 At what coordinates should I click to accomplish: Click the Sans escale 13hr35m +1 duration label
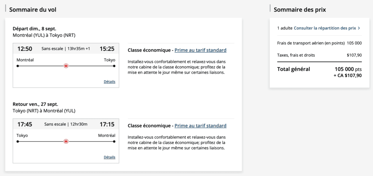click(x=66, y=49)
